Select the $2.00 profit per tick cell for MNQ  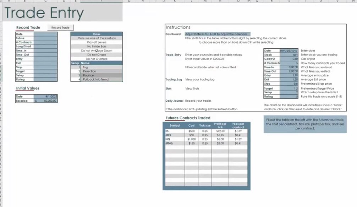(220, 143)
